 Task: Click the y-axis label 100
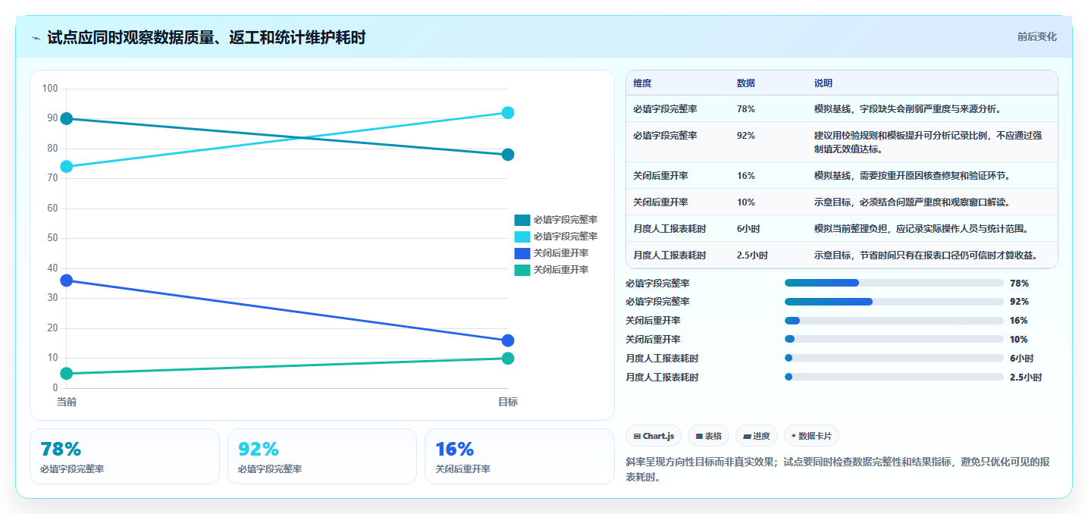pyautogui.click(x=50, y=89)
